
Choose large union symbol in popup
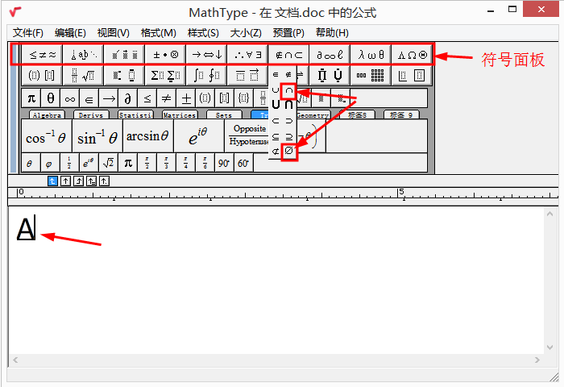pyautogui.click(x=276, y=105)
